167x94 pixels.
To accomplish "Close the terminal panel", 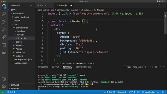I will (x=164, y=67).
